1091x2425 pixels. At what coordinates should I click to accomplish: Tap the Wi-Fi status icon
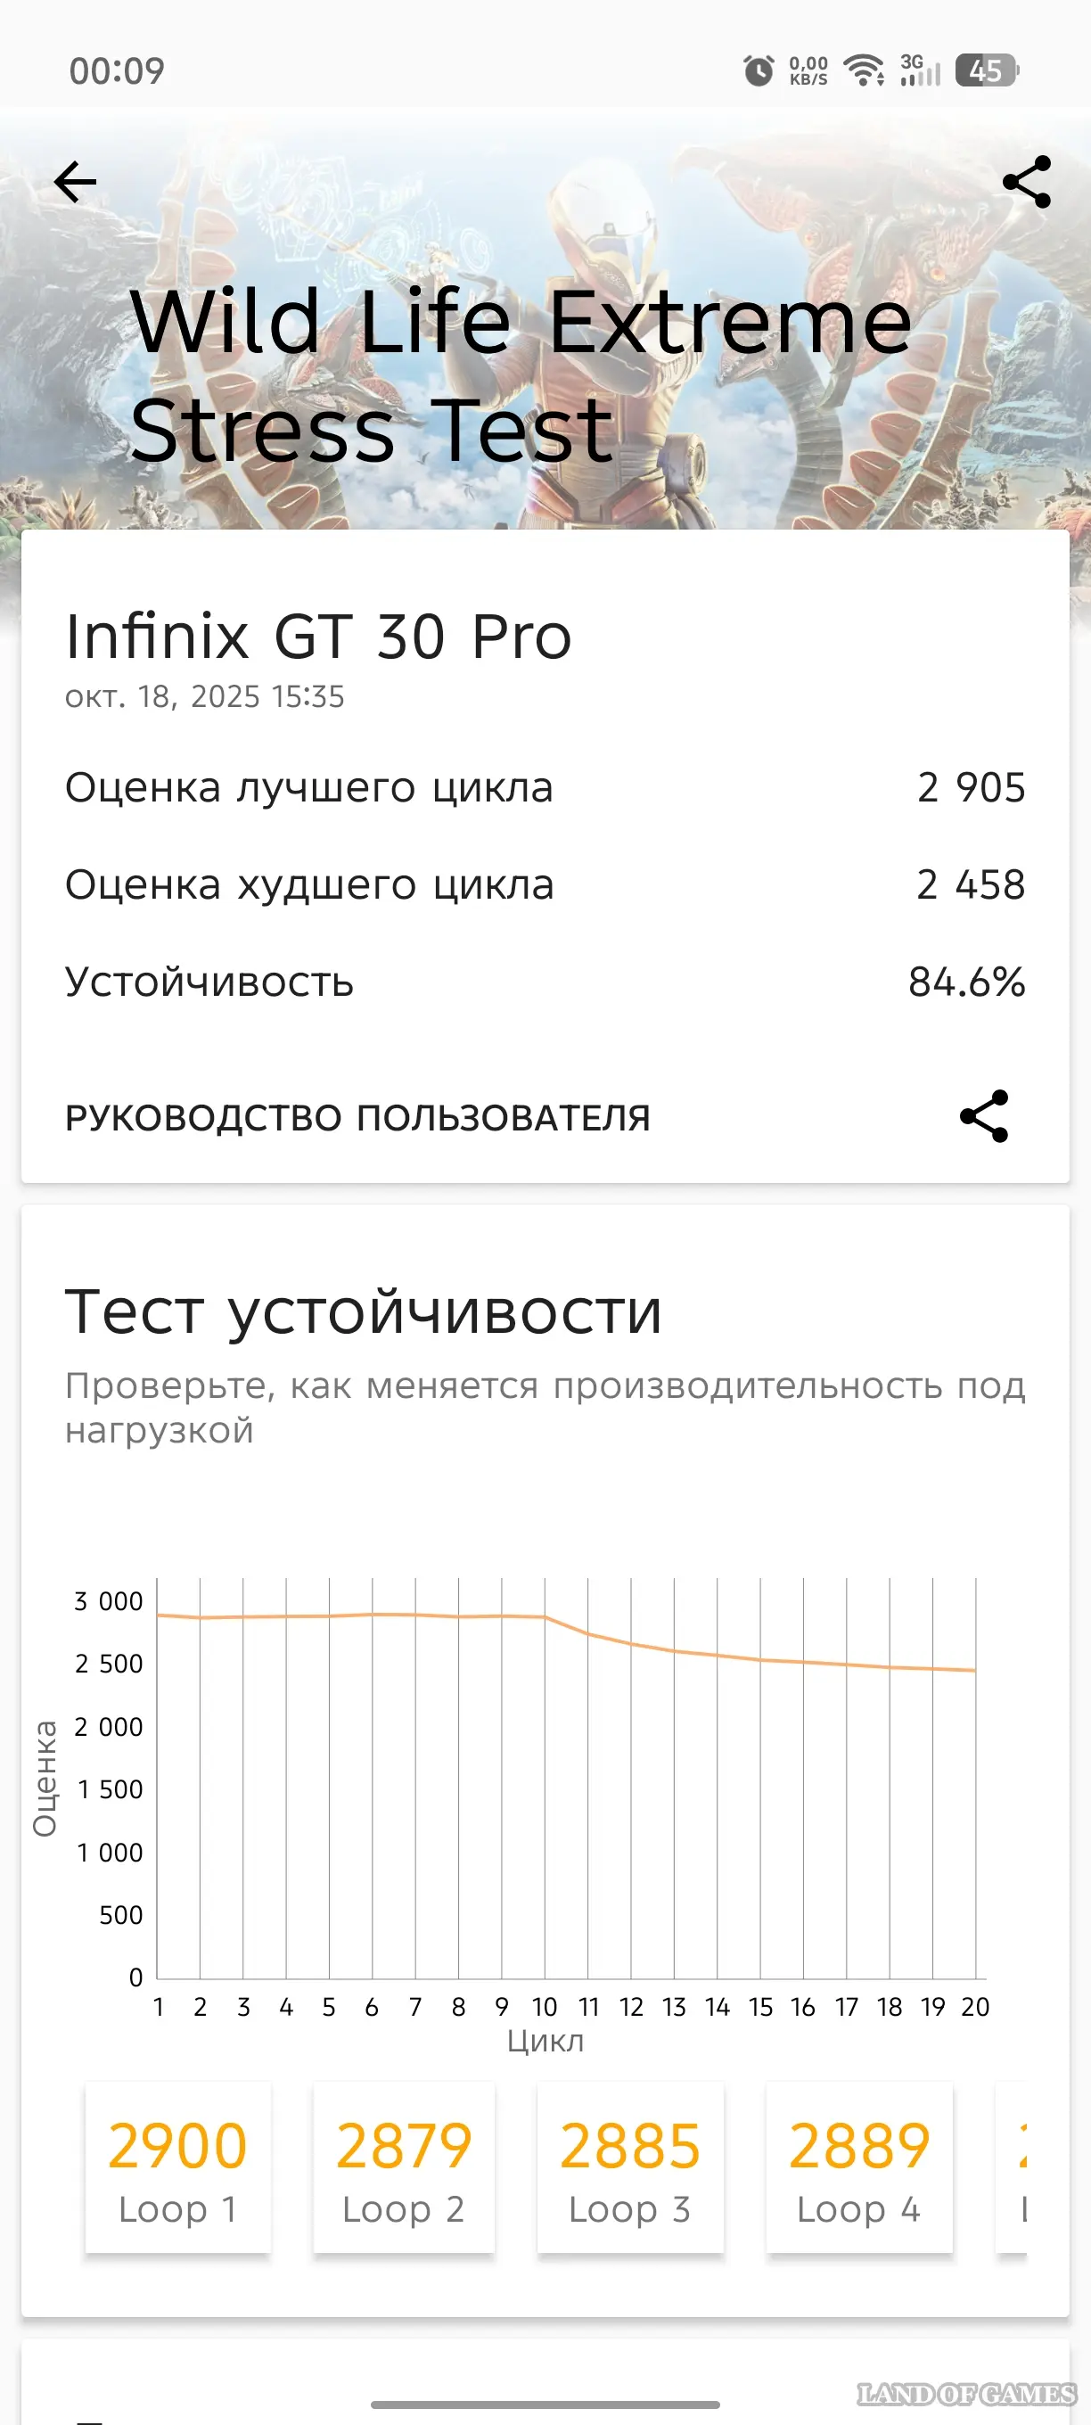[863, 70]
